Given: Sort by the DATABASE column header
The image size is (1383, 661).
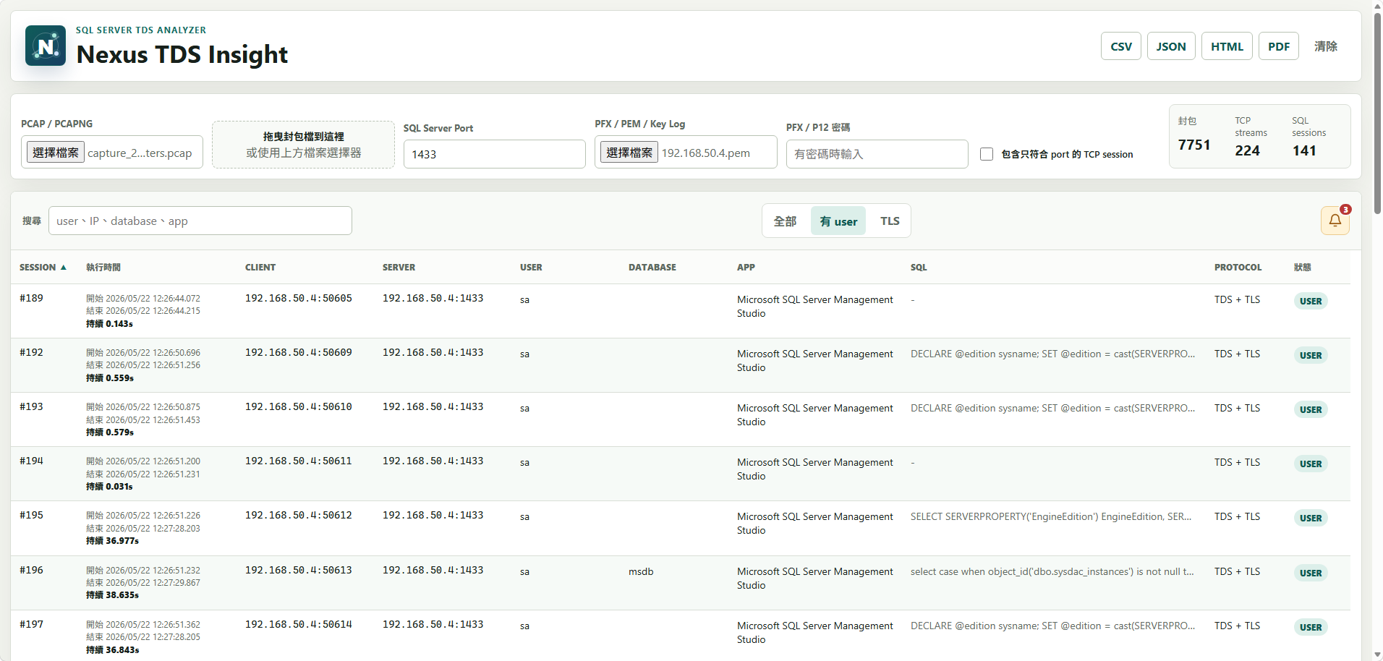Looking at the screenshot, I should [x=652, y=268].
